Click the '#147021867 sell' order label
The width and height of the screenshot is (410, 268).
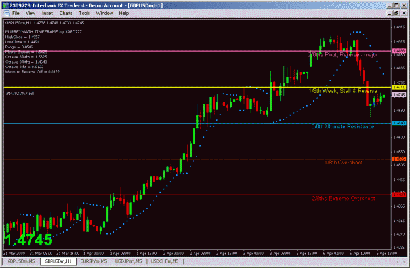(x=20, y=93)
